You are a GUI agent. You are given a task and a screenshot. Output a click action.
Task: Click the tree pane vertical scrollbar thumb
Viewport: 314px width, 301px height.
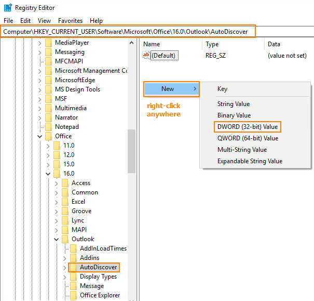(x=131, y=151)
